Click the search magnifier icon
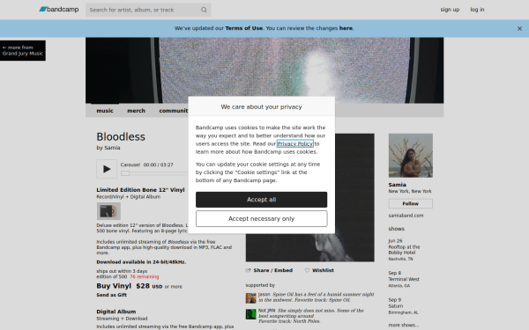529x330 pixels. [204, 10]
